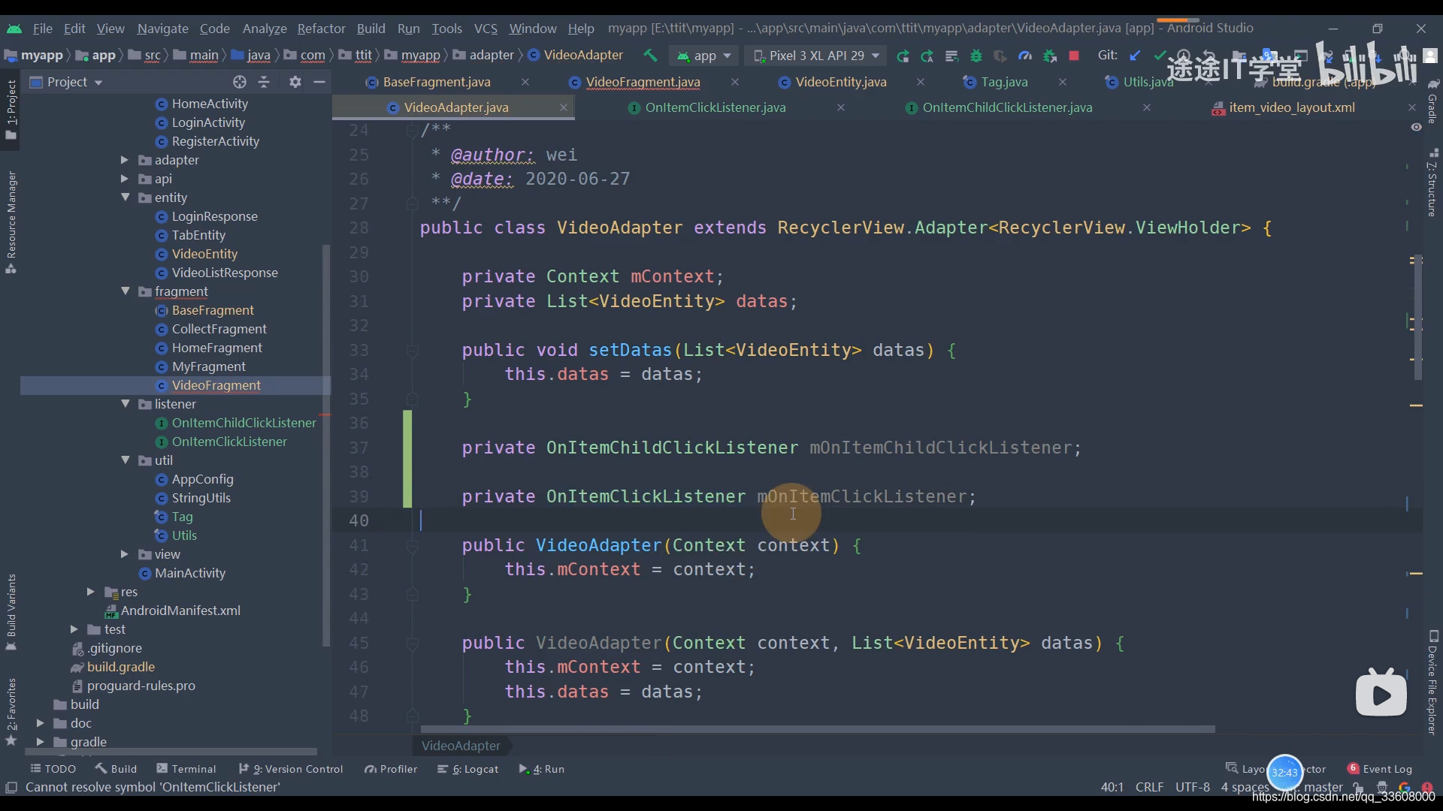Select MainActivity in project tree
Screen dimensions: 1443x811
coord(189,573)
